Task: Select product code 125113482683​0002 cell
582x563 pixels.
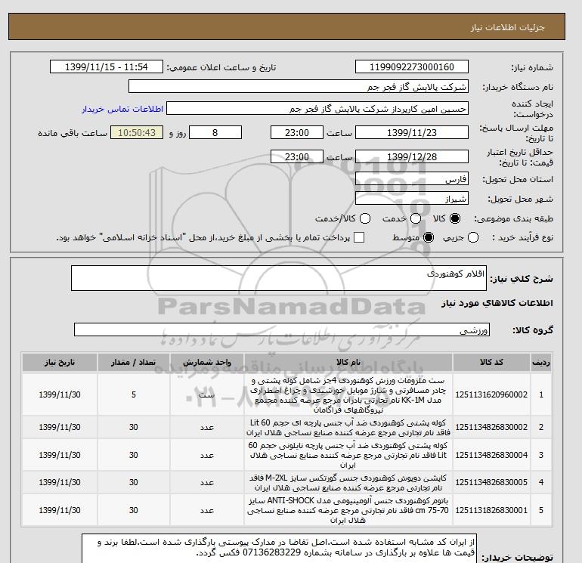Action: (x=491, y=427)
